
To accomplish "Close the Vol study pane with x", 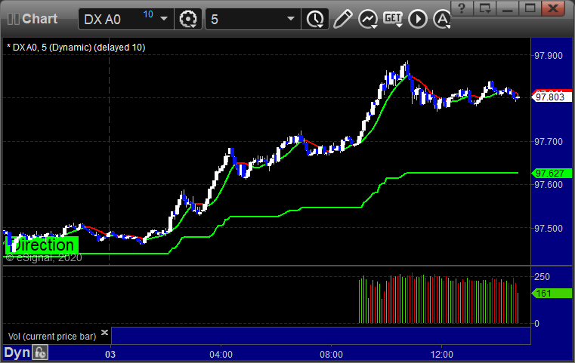I will [x=104, y=332].
